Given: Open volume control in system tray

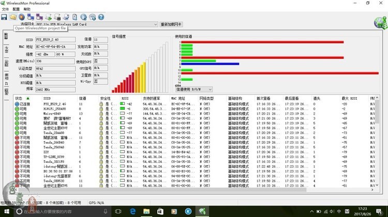Looking at the screenshot, I should (x=332, y=211).
